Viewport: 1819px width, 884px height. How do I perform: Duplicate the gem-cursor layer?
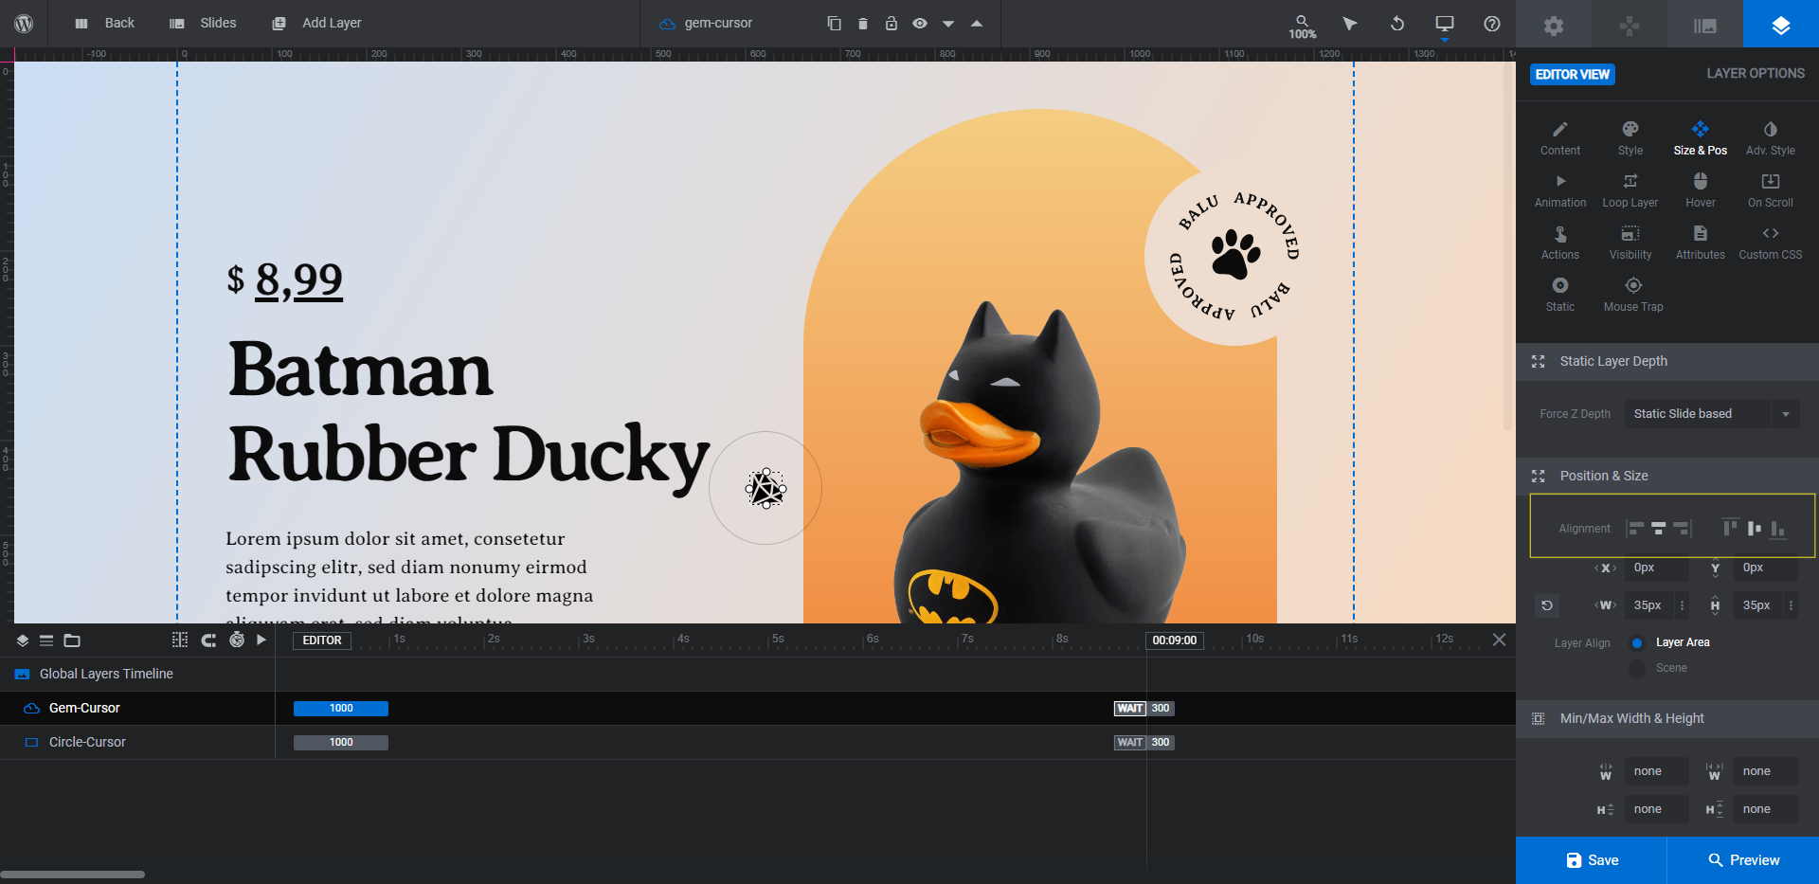click(835, 24)
